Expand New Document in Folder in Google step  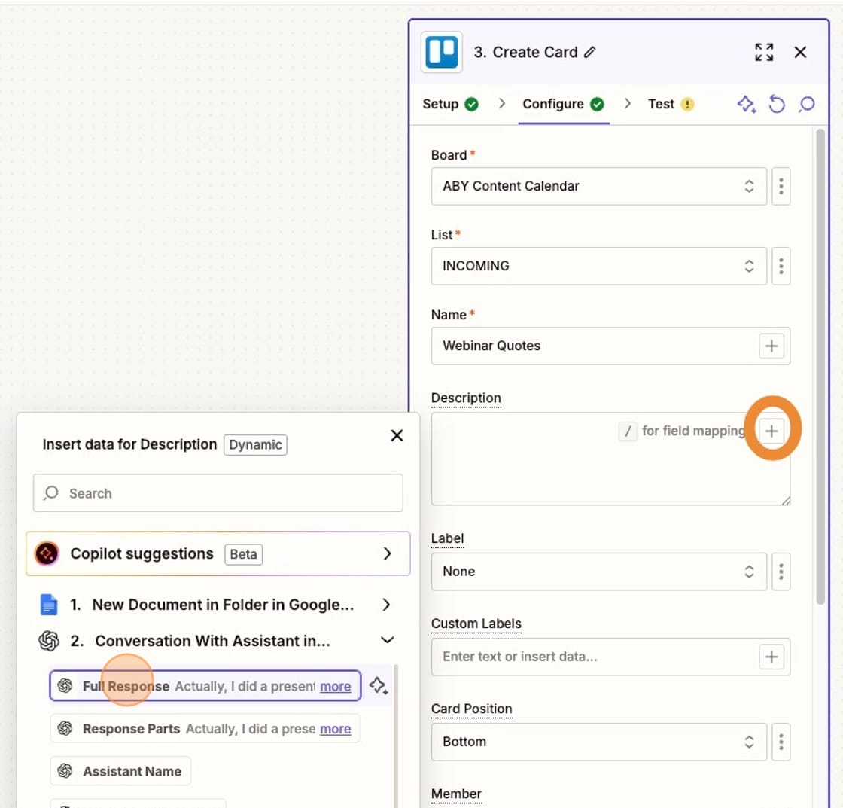tap(386, 604)
